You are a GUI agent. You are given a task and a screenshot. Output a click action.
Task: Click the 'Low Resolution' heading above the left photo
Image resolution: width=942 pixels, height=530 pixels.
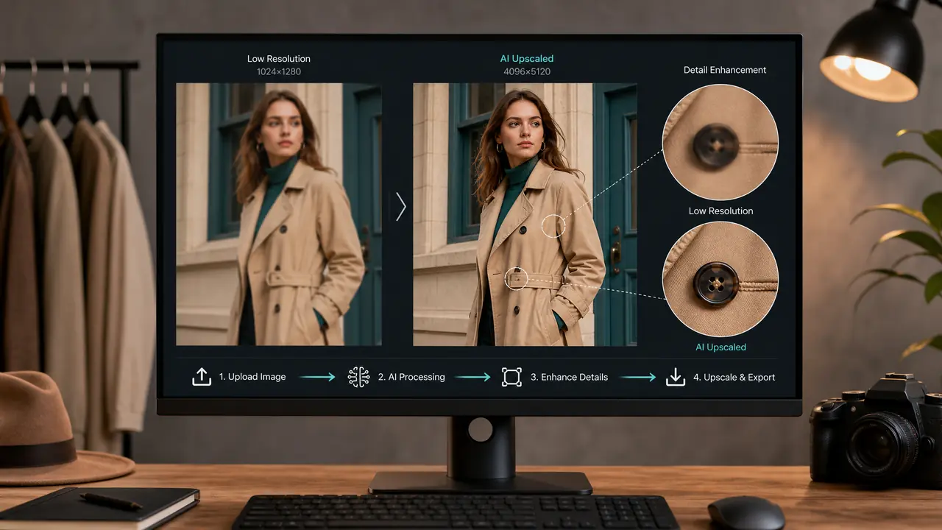279,59
